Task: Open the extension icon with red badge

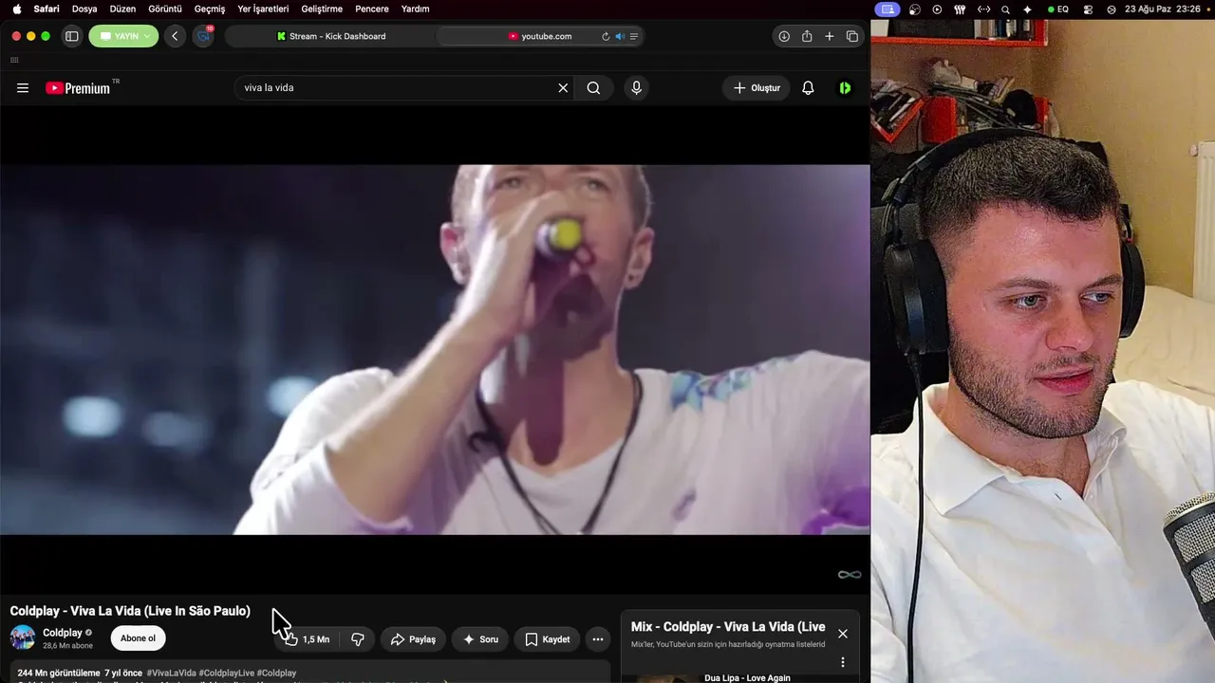Action: (x=203, y=36)
